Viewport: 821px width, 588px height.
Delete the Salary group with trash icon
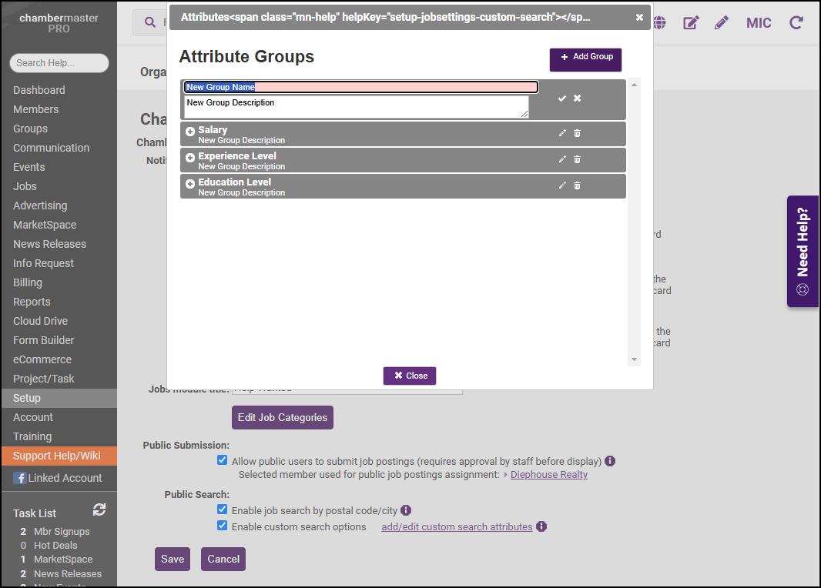coord(577,133)
